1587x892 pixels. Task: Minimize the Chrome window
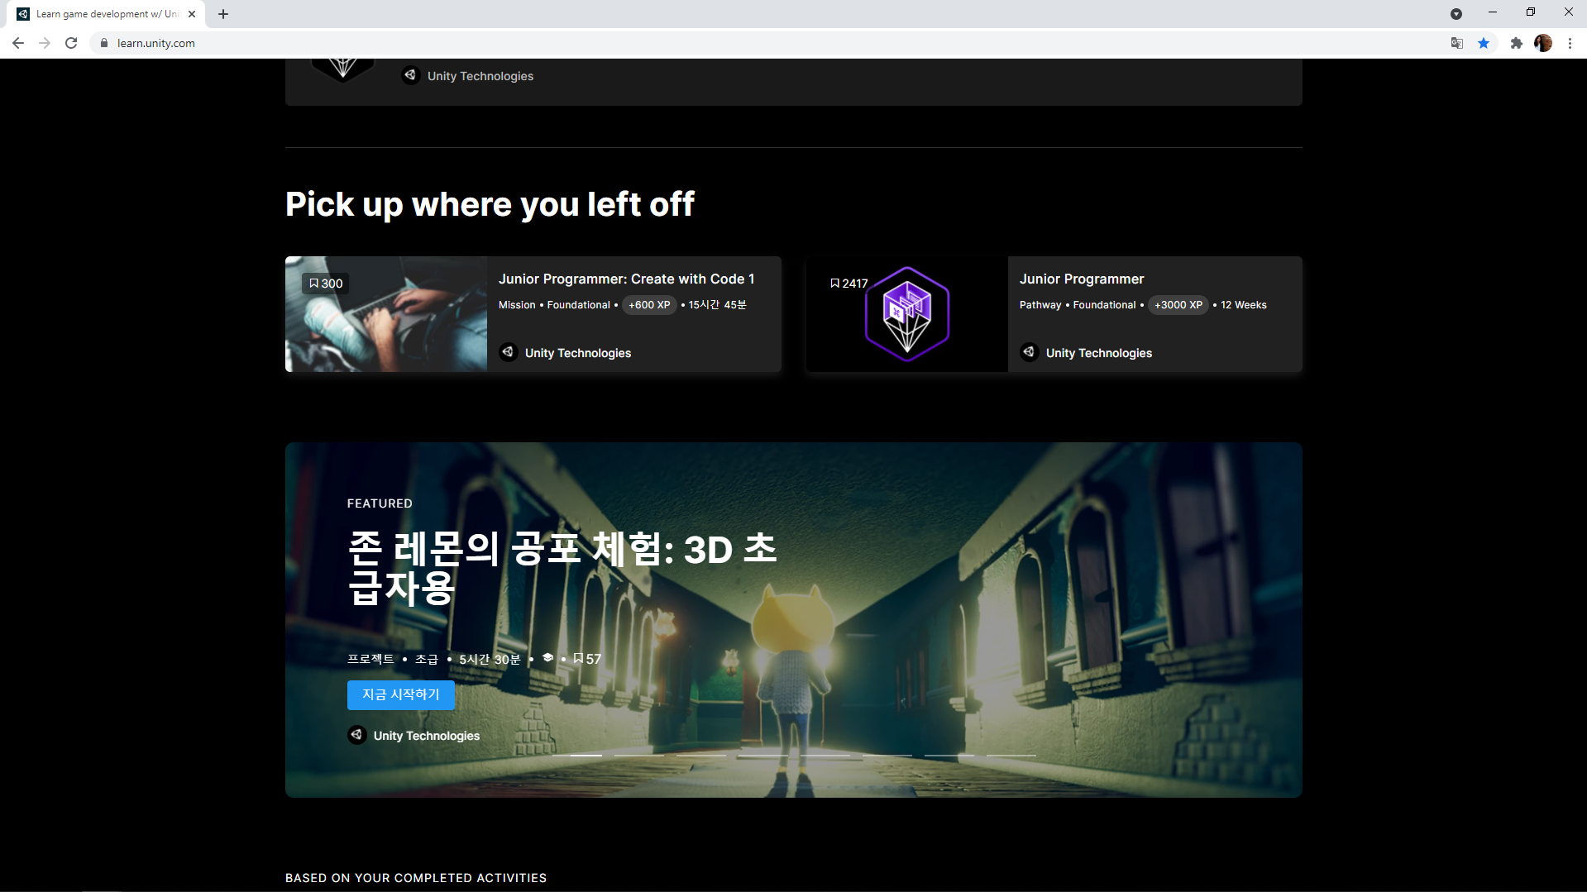pyautogui.click(x=1493, y=12)
